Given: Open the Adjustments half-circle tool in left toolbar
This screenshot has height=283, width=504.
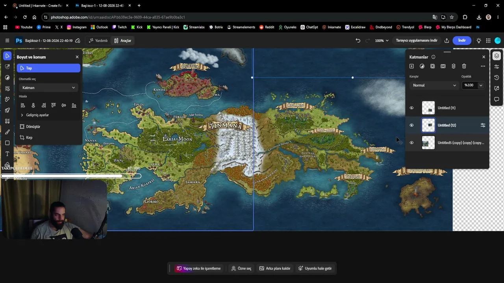Looking at the screenshot, I should [7, 78].
